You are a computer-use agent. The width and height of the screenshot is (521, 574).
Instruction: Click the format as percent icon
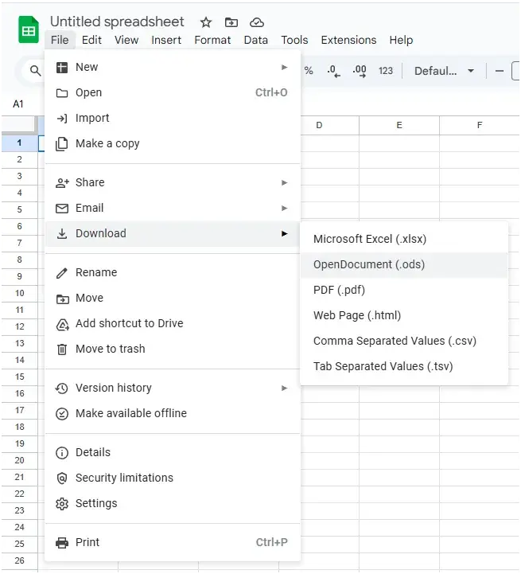tap(309, 71)
